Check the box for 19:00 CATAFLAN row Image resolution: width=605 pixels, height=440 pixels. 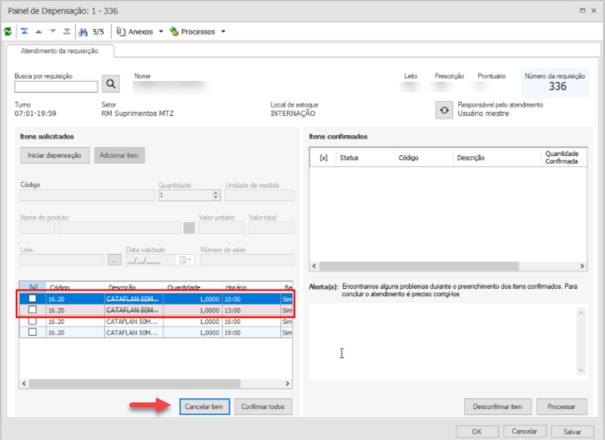[x=33, y=332]
